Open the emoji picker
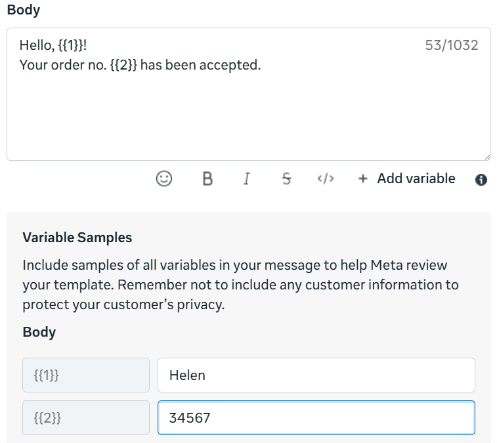The image size is (497, 443). pyautogui.click(x=164, y=179)
